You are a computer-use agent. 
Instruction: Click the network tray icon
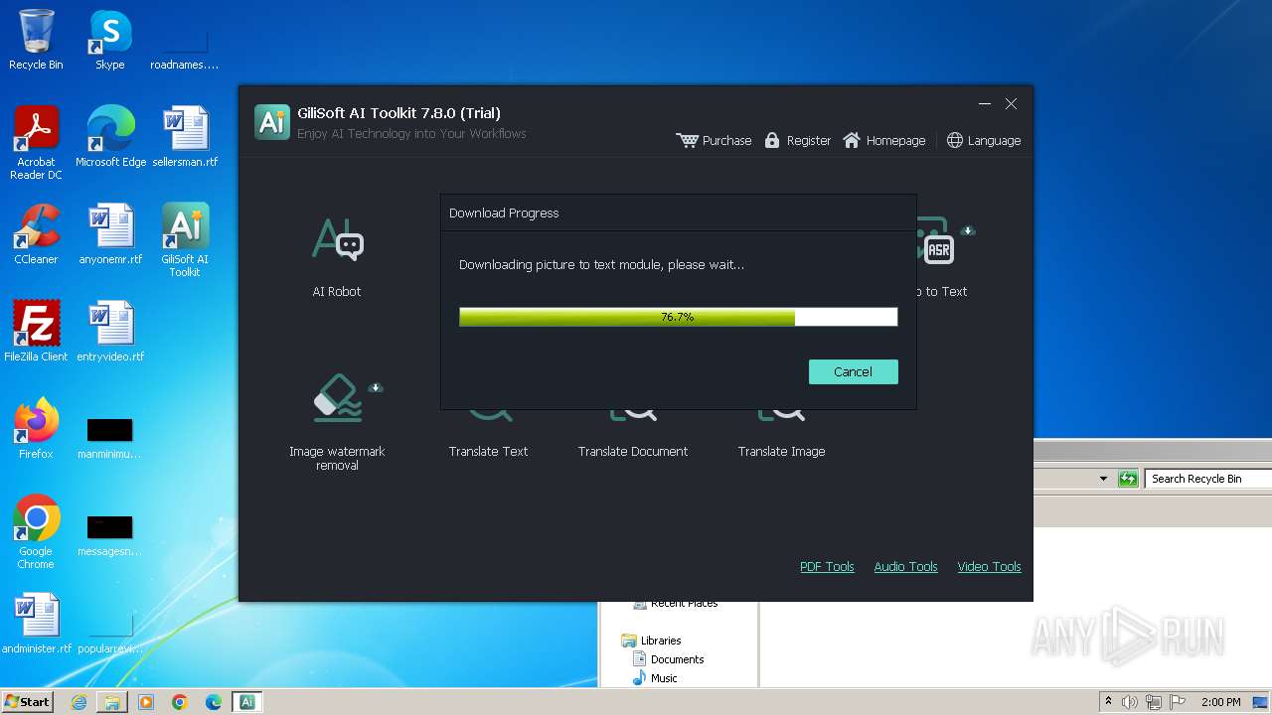1154,702
